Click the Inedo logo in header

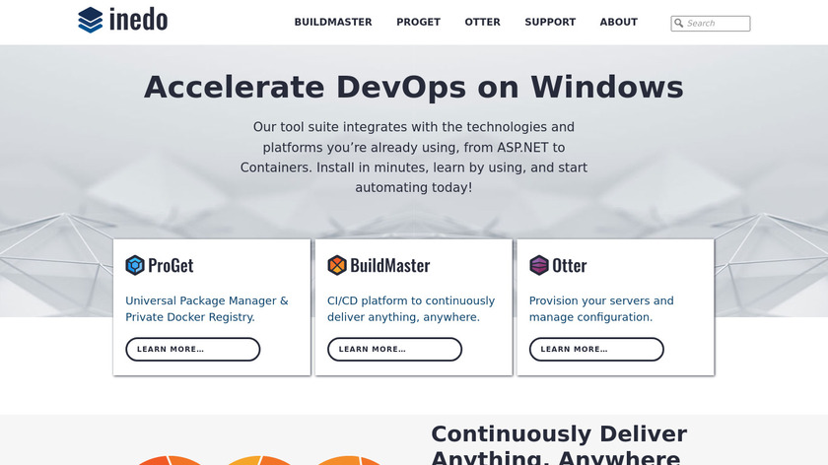(x=122, y=20)
